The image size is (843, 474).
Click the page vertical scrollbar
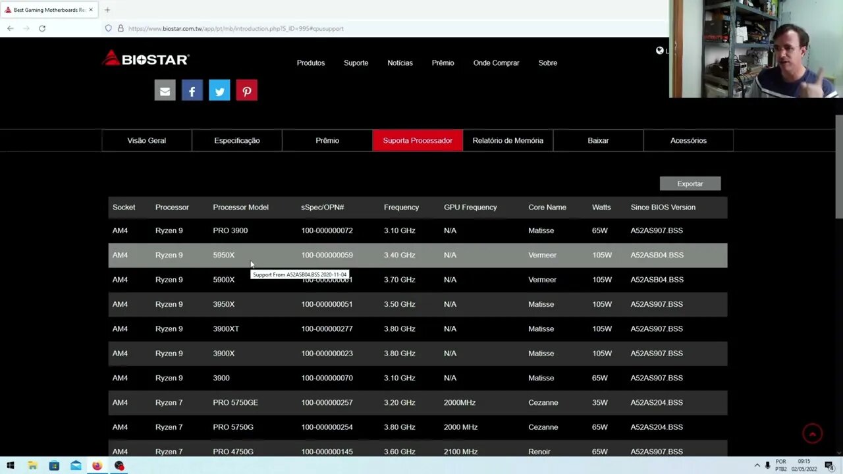[x=838, y=167]
